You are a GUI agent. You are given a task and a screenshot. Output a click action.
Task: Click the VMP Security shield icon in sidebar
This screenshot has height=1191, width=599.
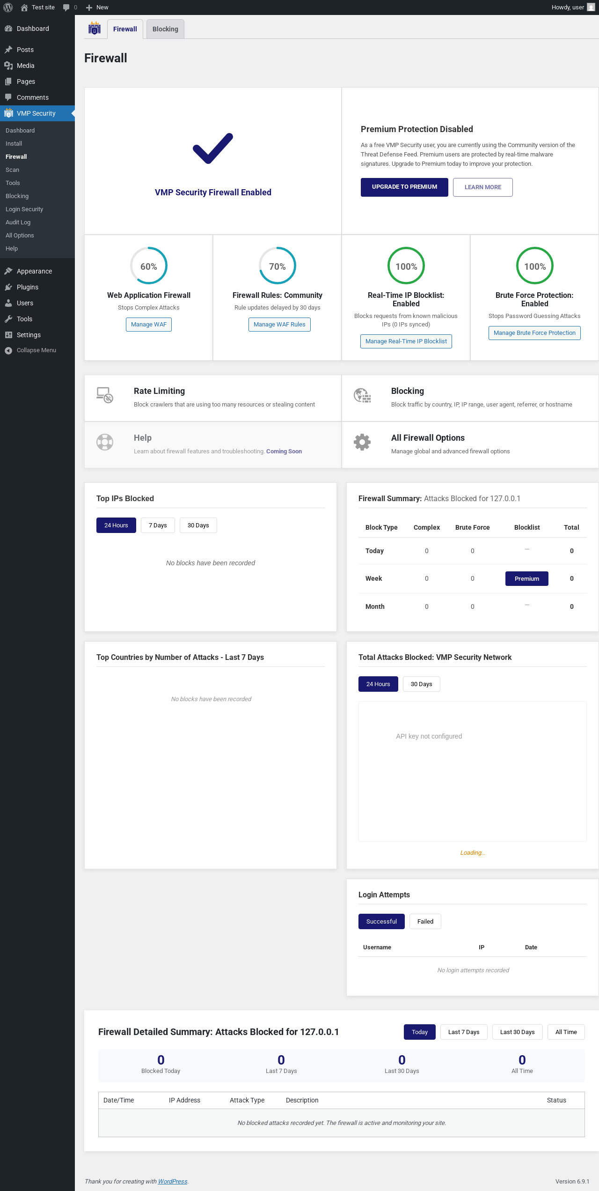pyautogui.click(x=8, y=113)
